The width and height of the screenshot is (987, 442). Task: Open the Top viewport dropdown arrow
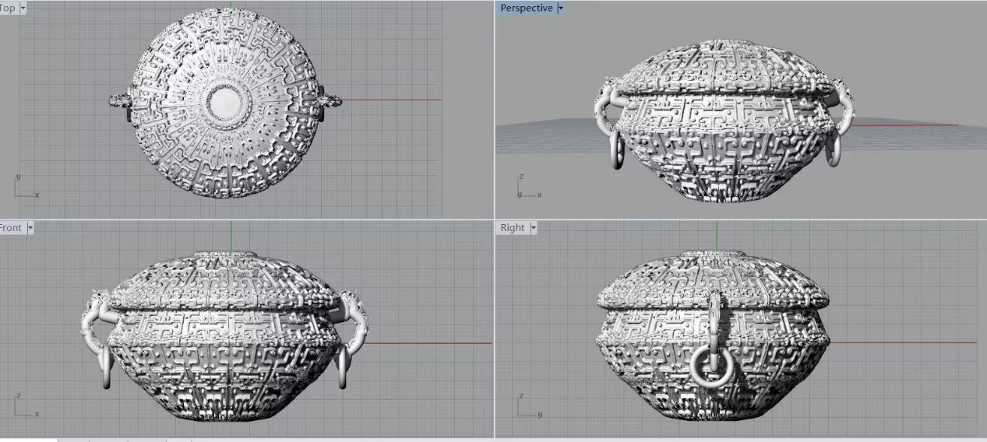click(x=22, y=8)
